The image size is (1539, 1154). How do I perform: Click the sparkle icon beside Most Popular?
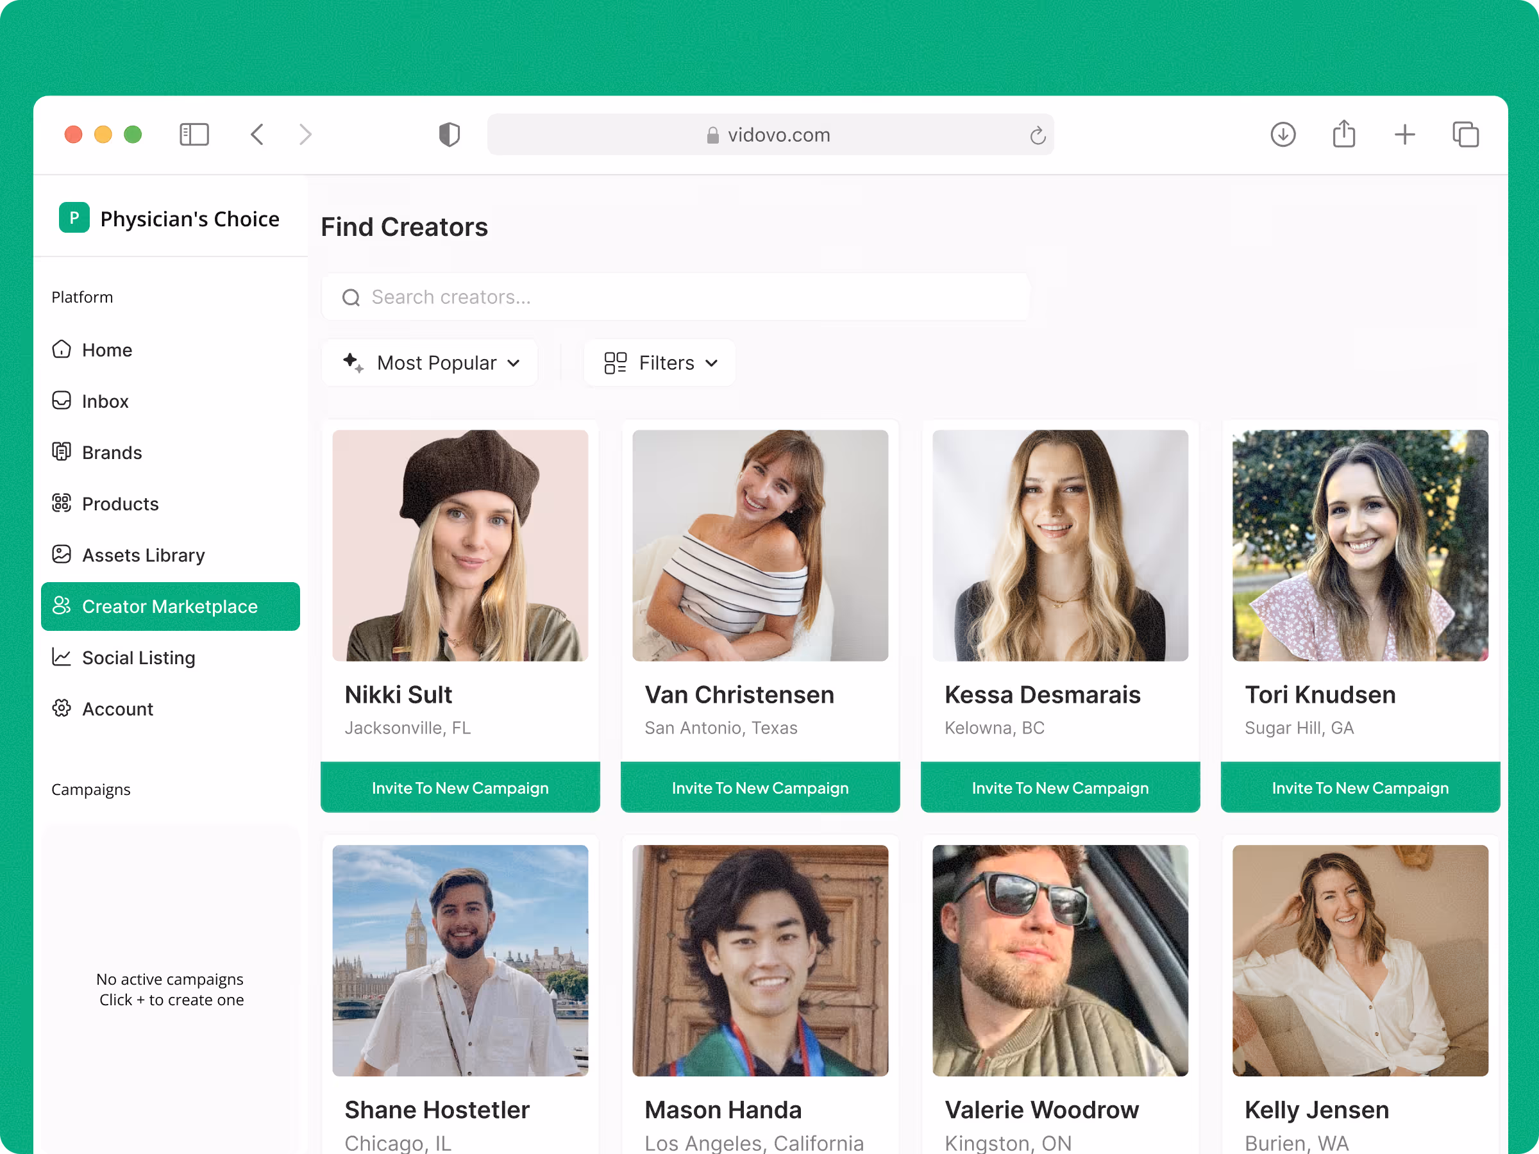click(x=353, y=362)
